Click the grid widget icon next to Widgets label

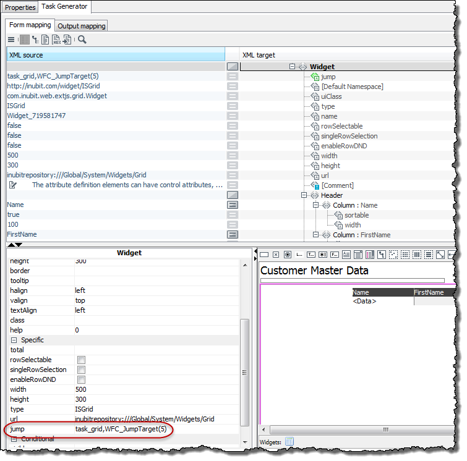tap(289, 441)
